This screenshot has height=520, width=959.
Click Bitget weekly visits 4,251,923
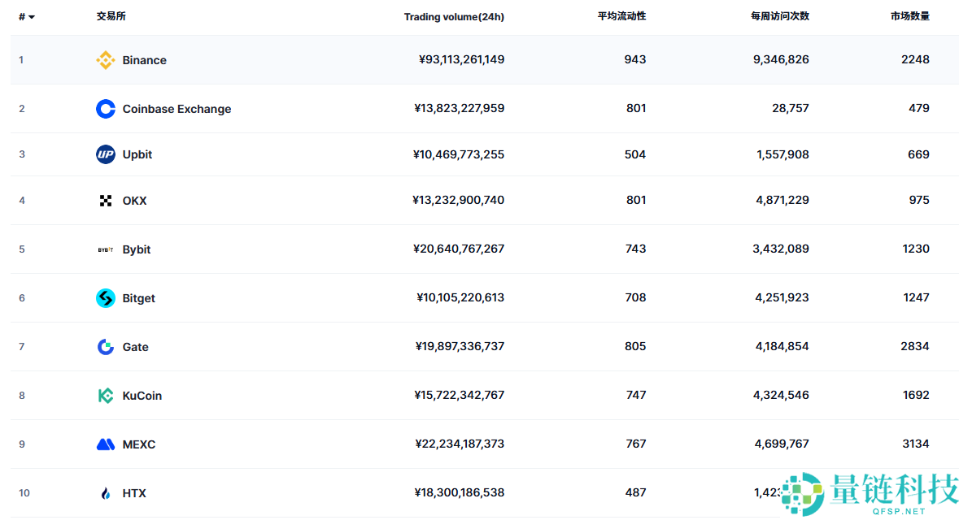pos(782,297)
